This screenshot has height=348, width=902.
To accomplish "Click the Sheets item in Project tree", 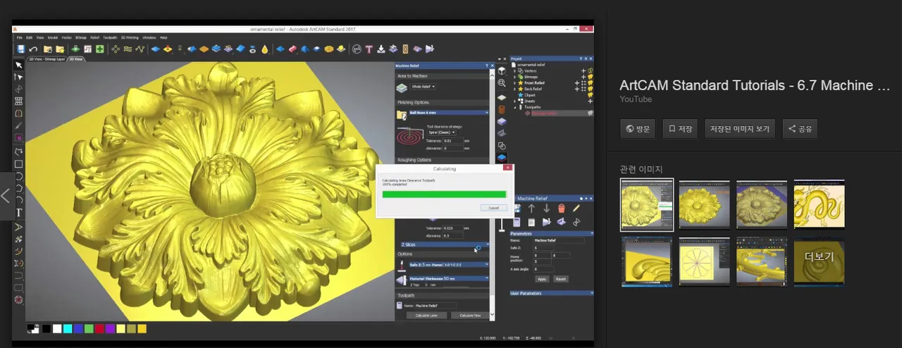I will (x=530, y=101).
